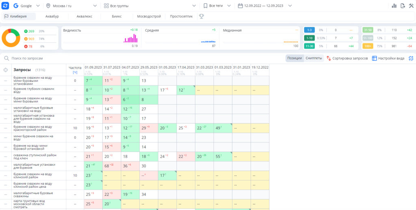This screenshot has height=210, width=416.
Task: Click the yellow 100+ range badge
Action: click(368, 46)
